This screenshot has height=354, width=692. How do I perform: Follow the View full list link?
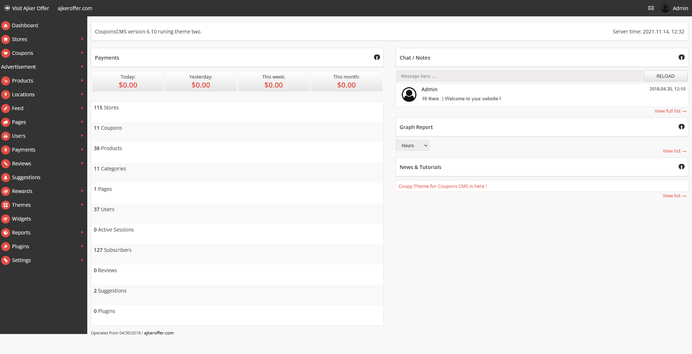[x=670, y=111]
